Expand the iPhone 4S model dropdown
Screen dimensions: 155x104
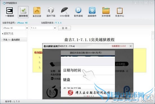point(27,28)
